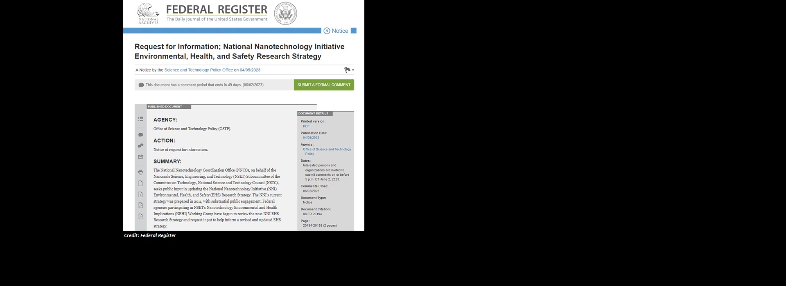Expand the flag dropdown next to the date
786x286 pixels.
(349, 70)
